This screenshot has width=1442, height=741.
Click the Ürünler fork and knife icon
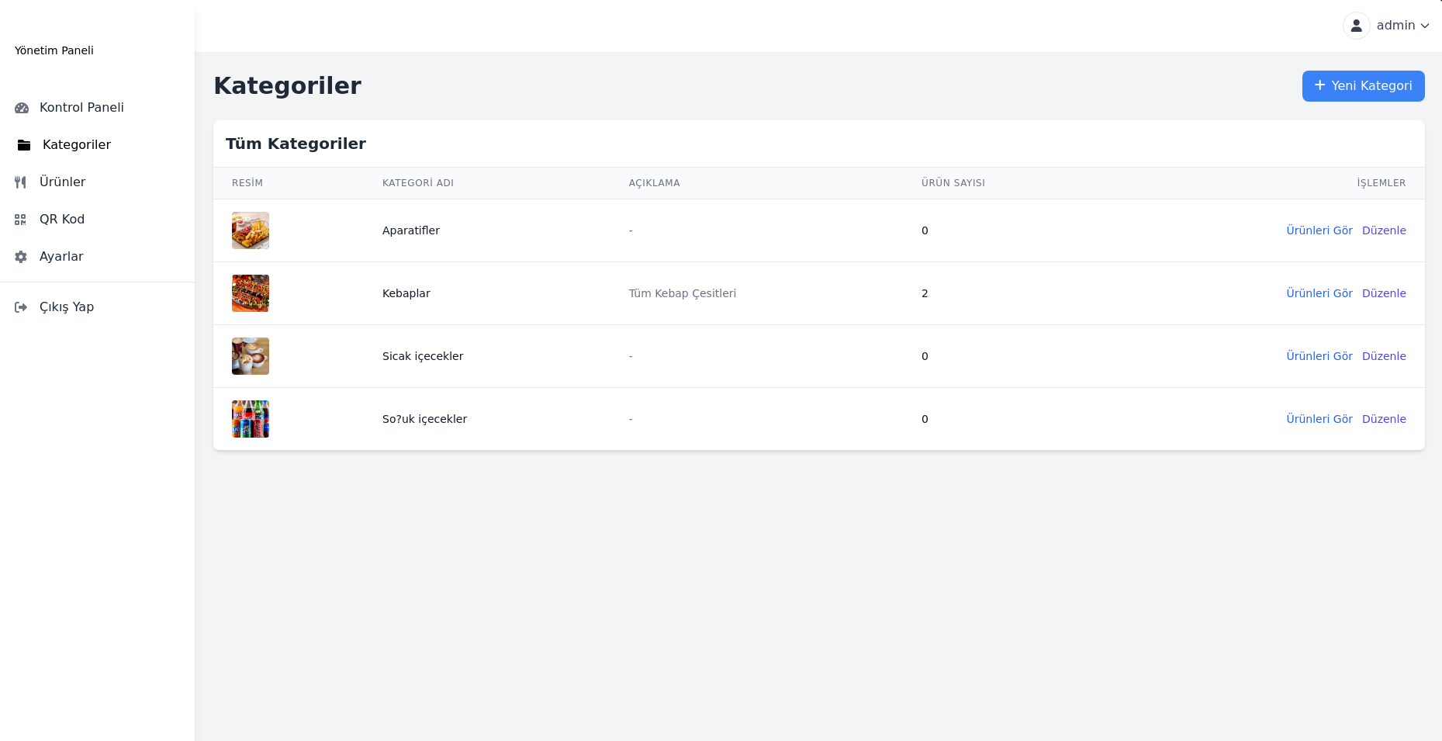[x=21, y=182]
